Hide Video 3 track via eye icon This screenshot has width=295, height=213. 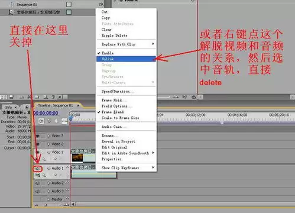click(37, 136)
